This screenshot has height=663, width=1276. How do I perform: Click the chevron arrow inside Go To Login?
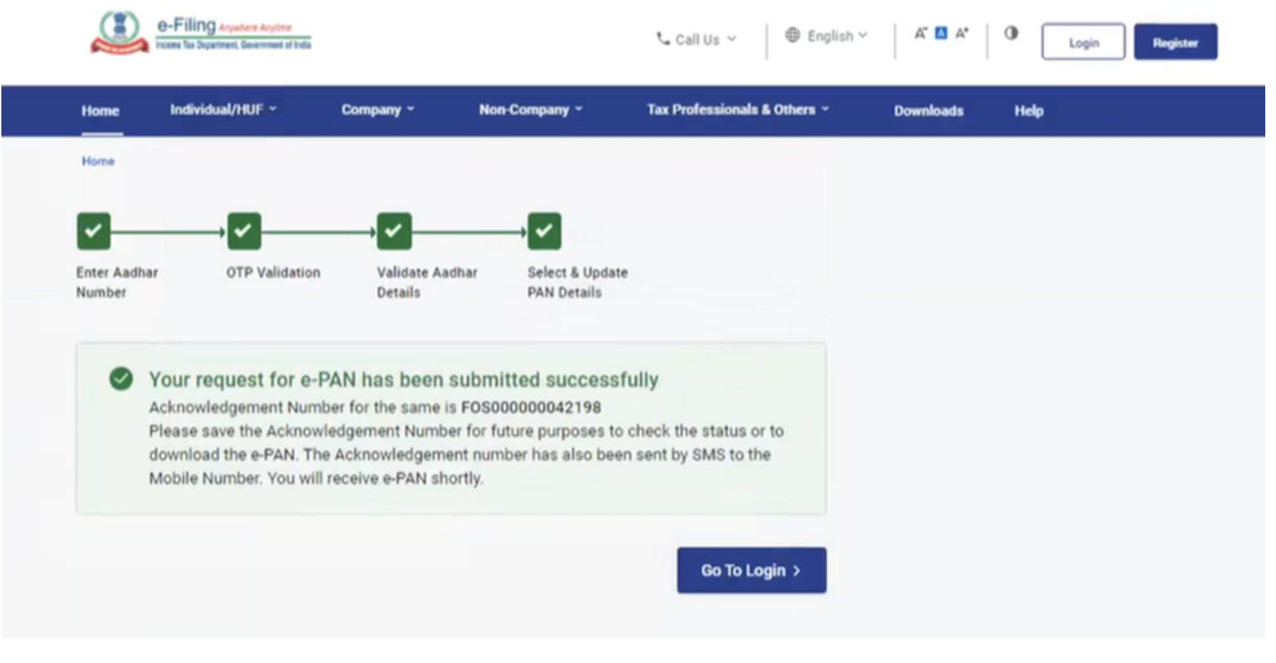coord(797,571)
